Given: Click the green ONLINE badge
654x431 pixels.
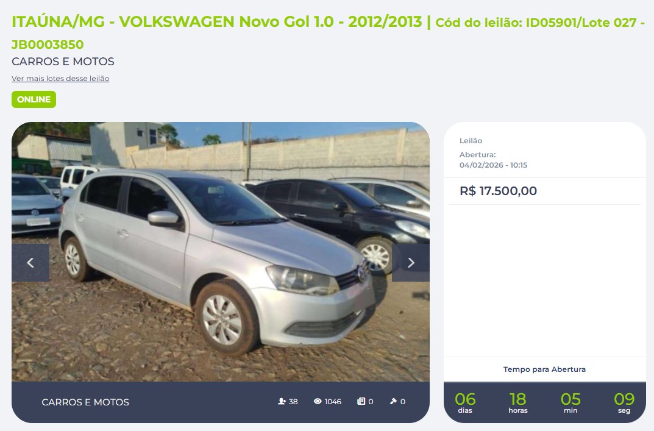Looking at the screenshot, I should [34, 99].
